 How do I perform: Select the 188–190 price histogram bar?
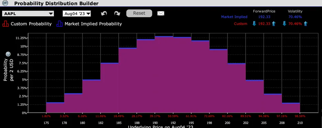[x=146, y=76]
